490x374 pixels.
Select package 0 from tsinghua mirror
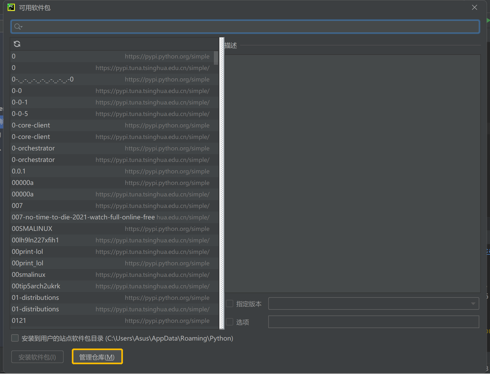[114, 68]
